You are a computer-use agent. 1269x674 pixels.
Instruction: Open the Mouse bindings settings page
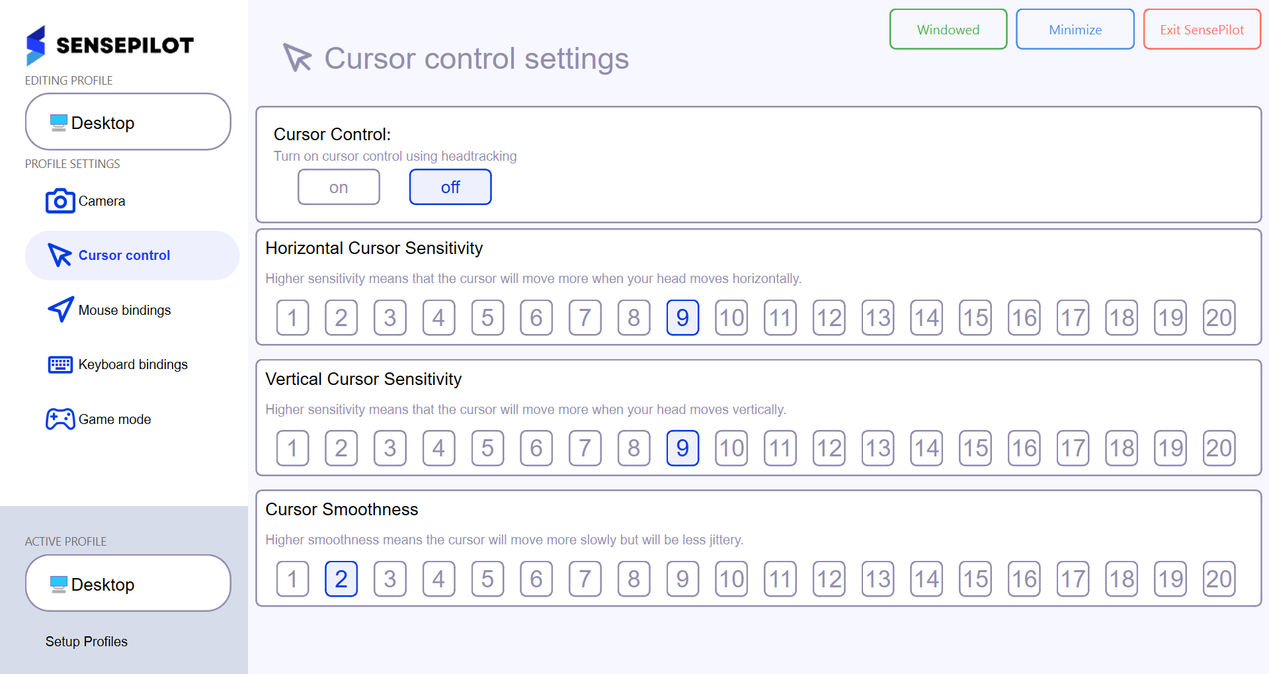pyautogui.click(x=124, y=310)
